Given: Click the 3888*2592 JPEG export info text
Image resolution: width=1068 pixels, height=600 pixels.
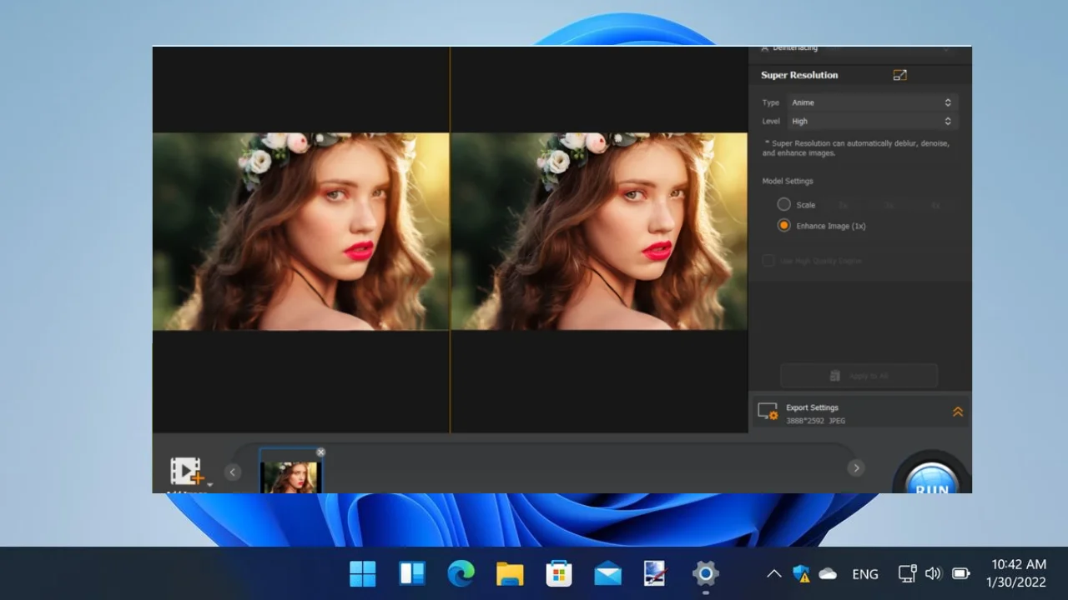Looking at the screenshot, I should pos(815,421).
